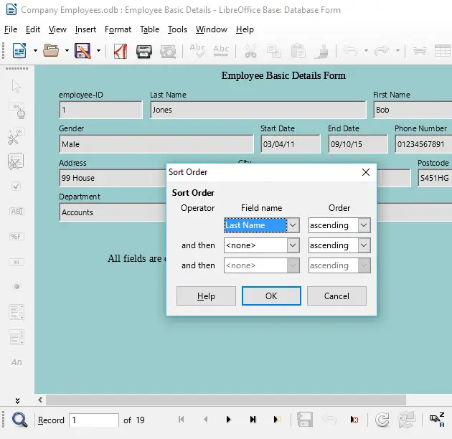This screenshot has height=439, width=452.
Task: Select the Formatted Field control tool
Action: pos(17,237)
